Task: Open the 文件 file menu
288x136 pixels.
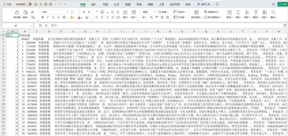Action: pyautogui.click(x=7, y=4)
